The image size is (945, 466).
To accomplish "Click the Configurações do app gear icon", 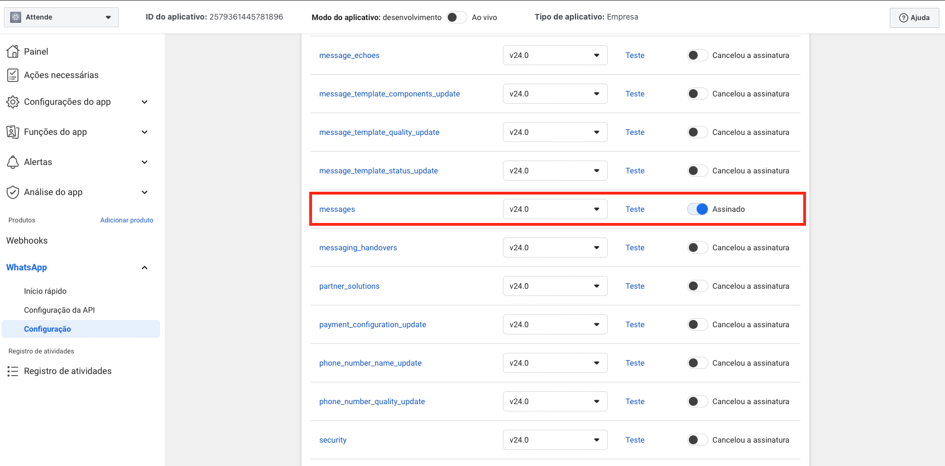I will click(13, 102).
